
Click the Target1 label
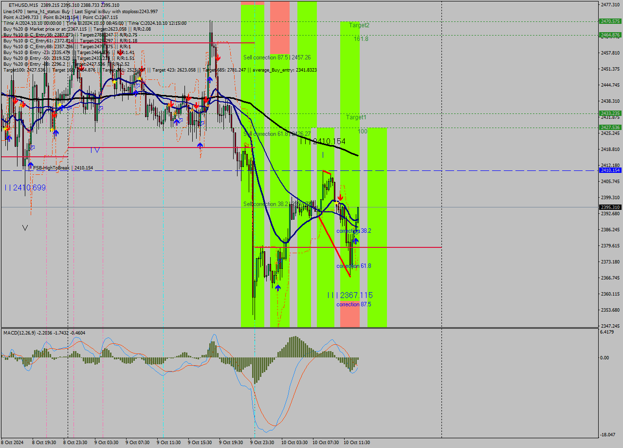[x=356, y=117]
